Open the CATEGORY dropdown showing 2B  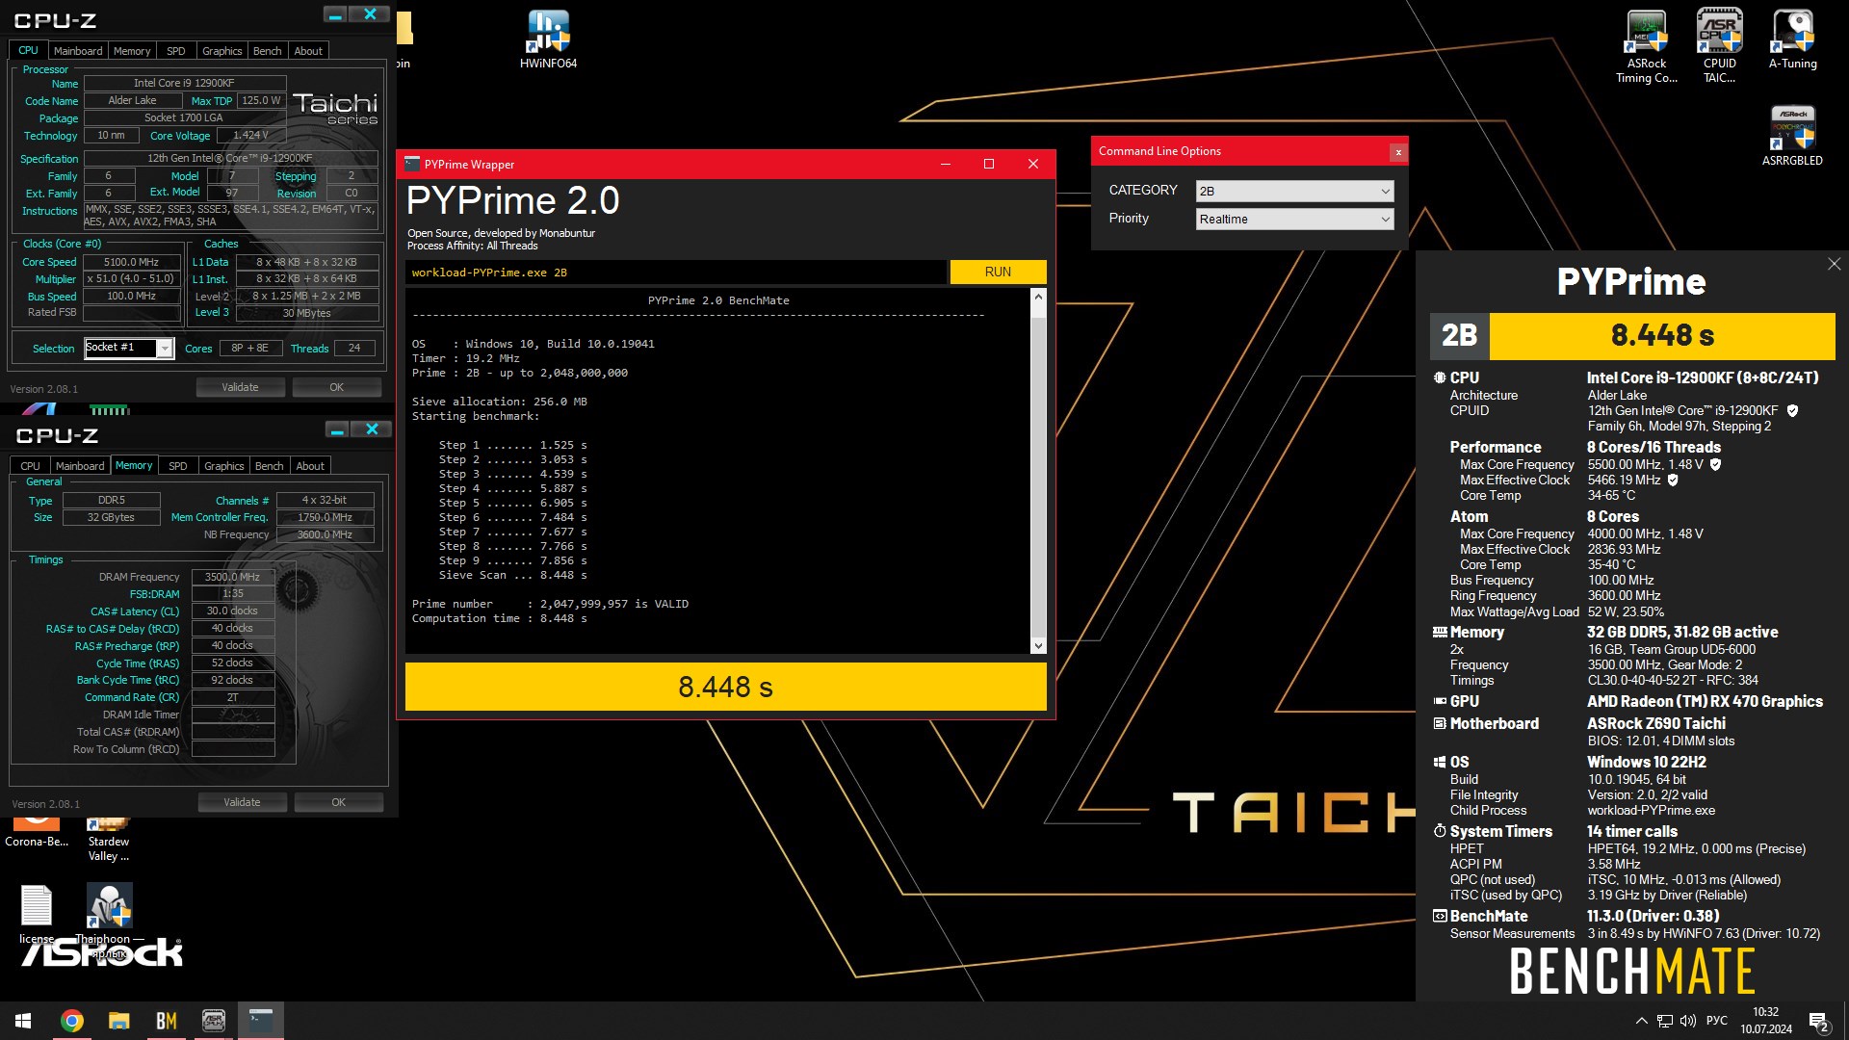(1294, 191)
